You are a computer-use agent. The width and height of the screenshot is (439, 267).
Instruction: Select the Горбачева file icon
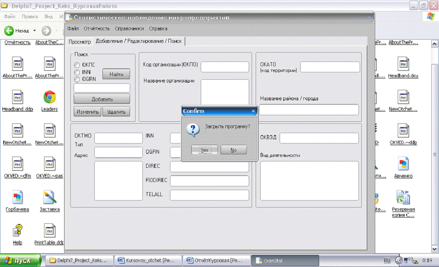click(17, 197)
